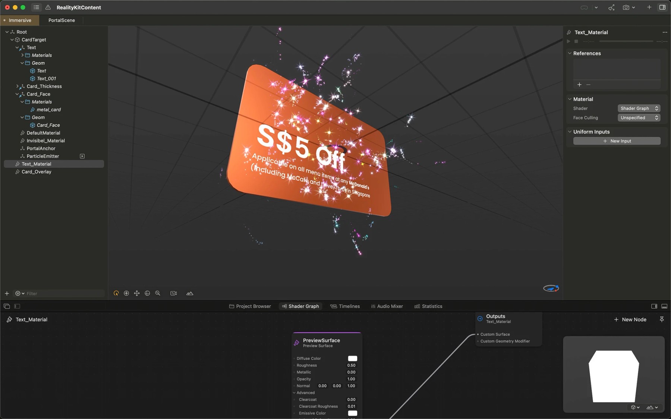Click the Outputs node icon

[480, 319]
